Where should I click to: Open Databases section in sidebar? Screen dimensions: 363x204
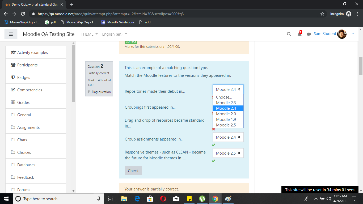point(36,165)
